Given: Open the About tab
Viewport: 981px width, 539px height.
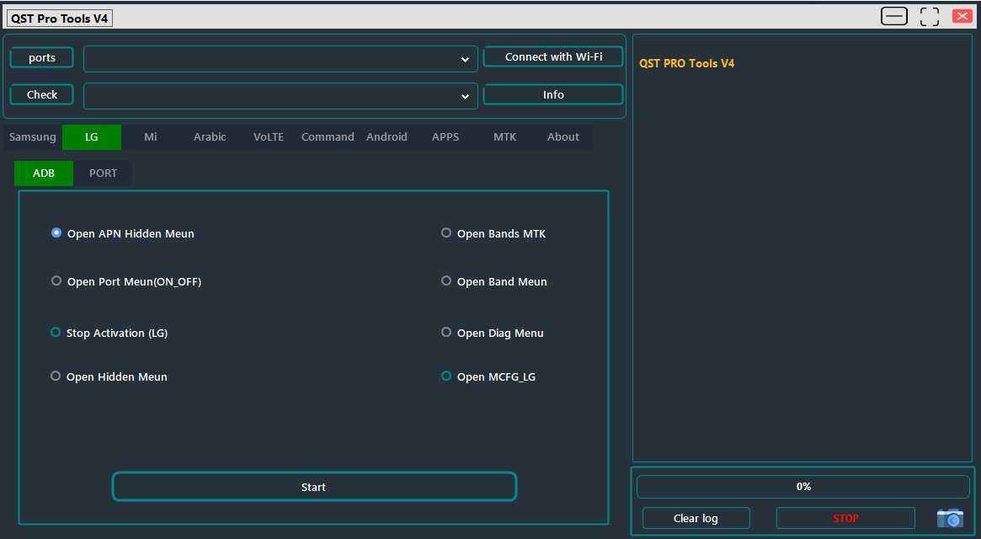Looking at the screenshot, I should [x=562, y=136].
